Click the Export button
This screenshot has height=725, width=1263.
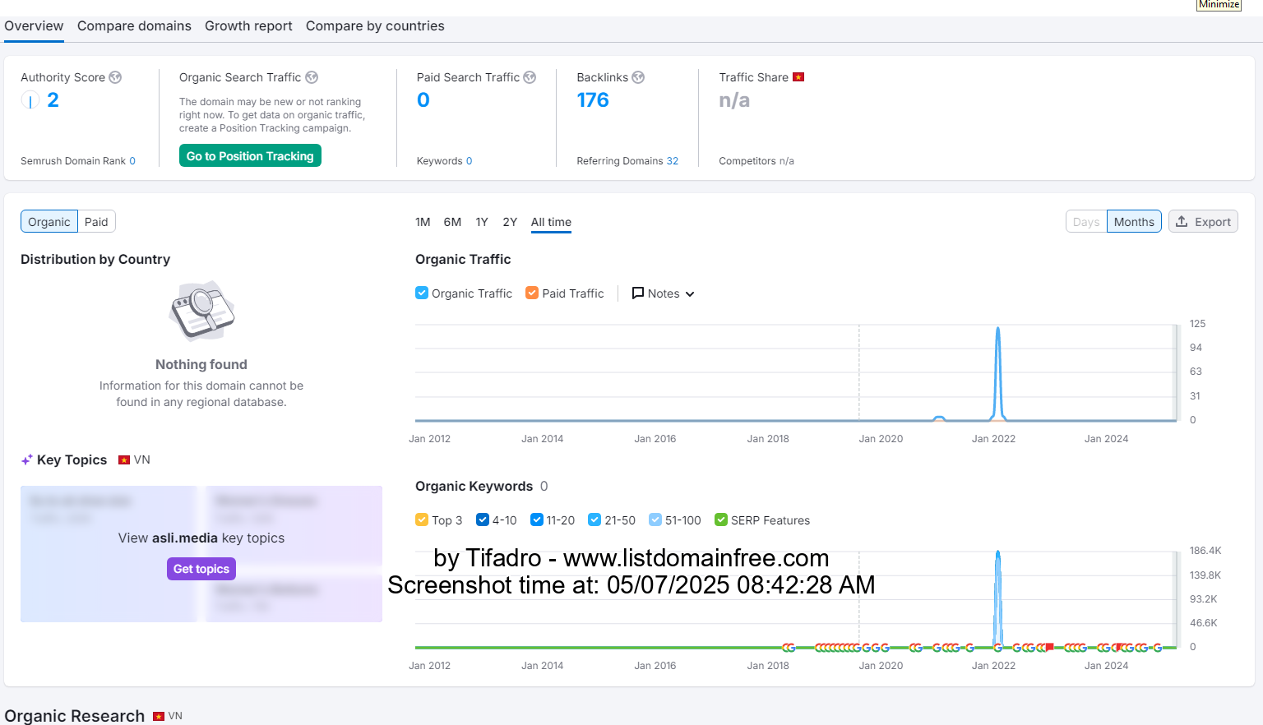(x=1203, y=222)
